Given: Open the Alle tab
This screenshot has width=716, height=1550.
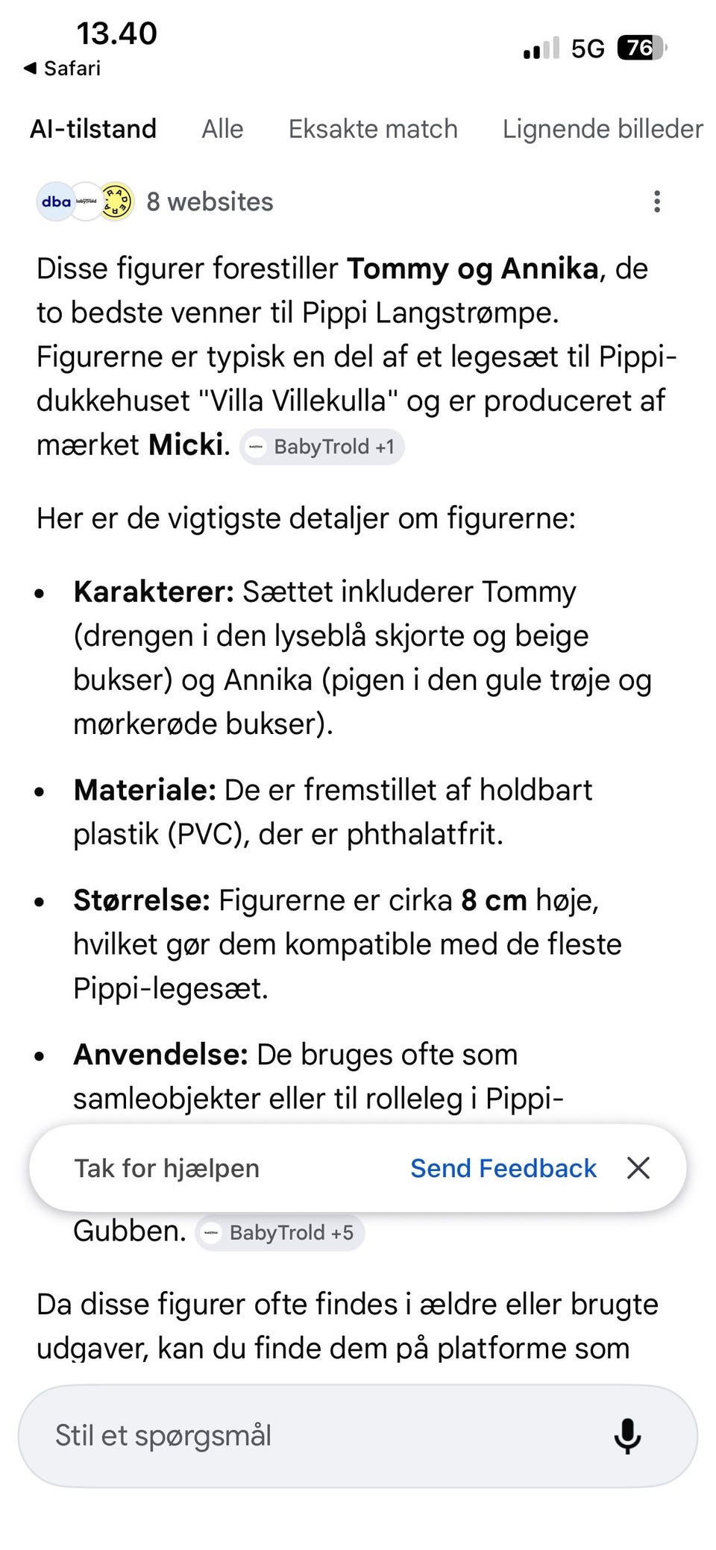Looking at the screenshot, I should 222,129.
